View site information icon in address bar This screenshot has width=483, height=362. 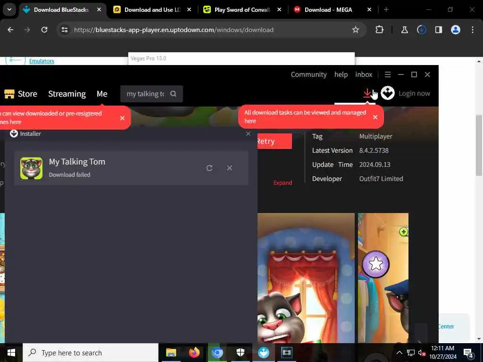coord(64,30)
